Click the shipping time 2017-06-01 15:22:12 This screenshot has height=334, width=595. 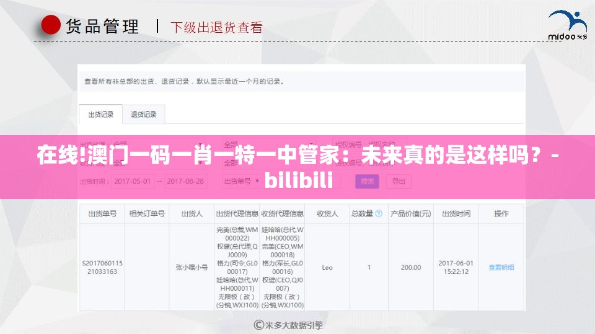pos(456,267)
